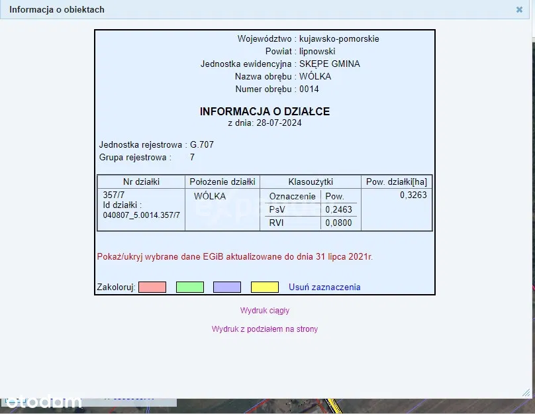Pick the green Zakoloruj color swatch
Viewport: 535px width, 414px height.
pyautogui.click(x=189, y=287)
